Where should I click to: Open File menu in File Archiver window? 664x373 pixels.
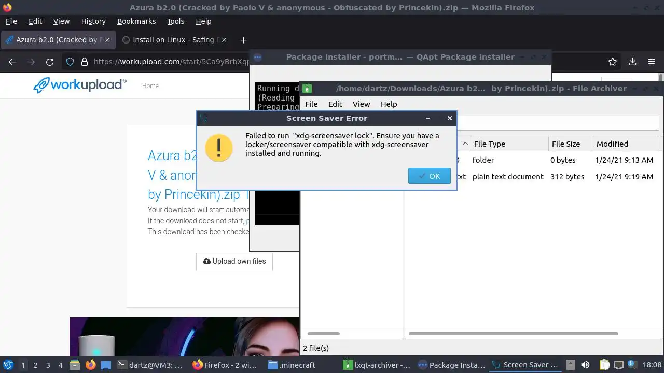[x=311, y=104]
